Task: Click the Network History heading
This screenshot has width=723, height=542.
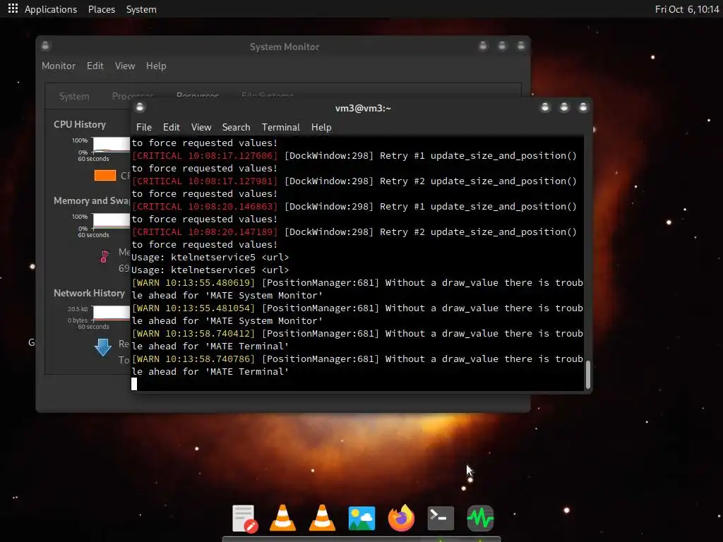Action: click(x=89, y=293)
